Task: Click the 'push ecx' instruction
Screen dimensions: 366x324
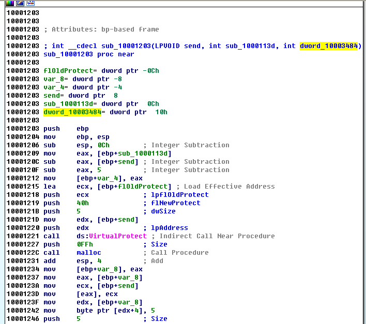Action: 66,195
